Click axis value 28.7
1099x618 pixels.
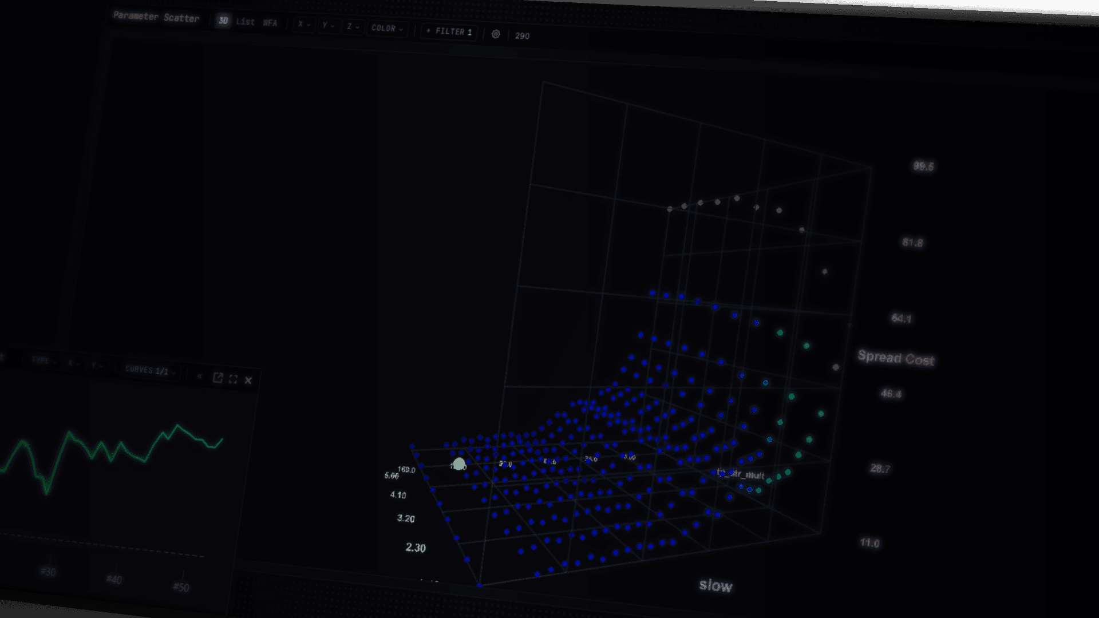(x=880, y=469)
